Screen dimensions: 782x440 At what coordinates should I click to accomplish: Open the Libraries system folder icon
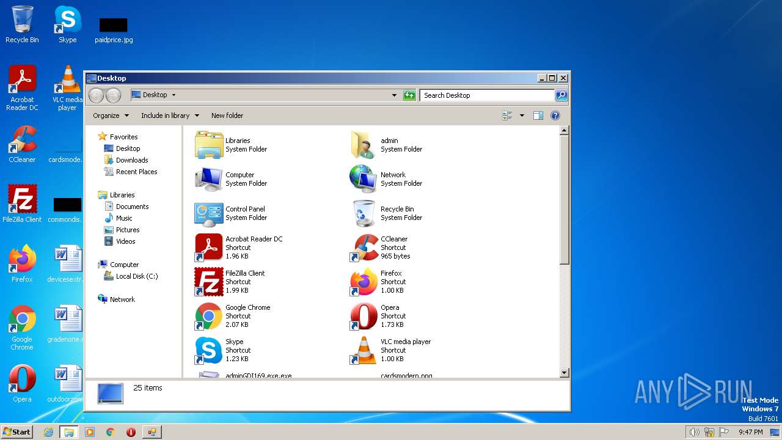tap(209, 145)
